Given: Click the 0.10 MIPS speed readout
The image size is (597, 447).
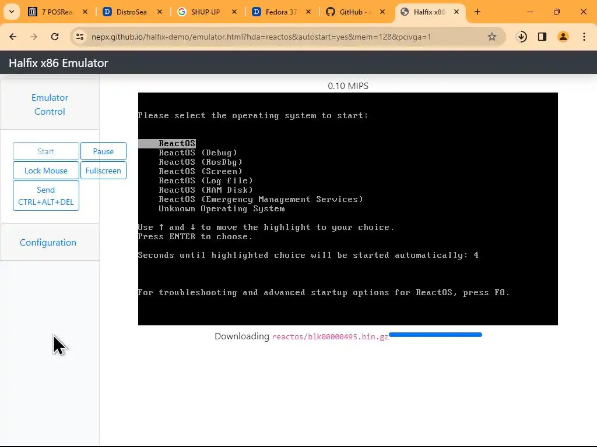Looking at the screenshot, I should (x=348, y=86).
